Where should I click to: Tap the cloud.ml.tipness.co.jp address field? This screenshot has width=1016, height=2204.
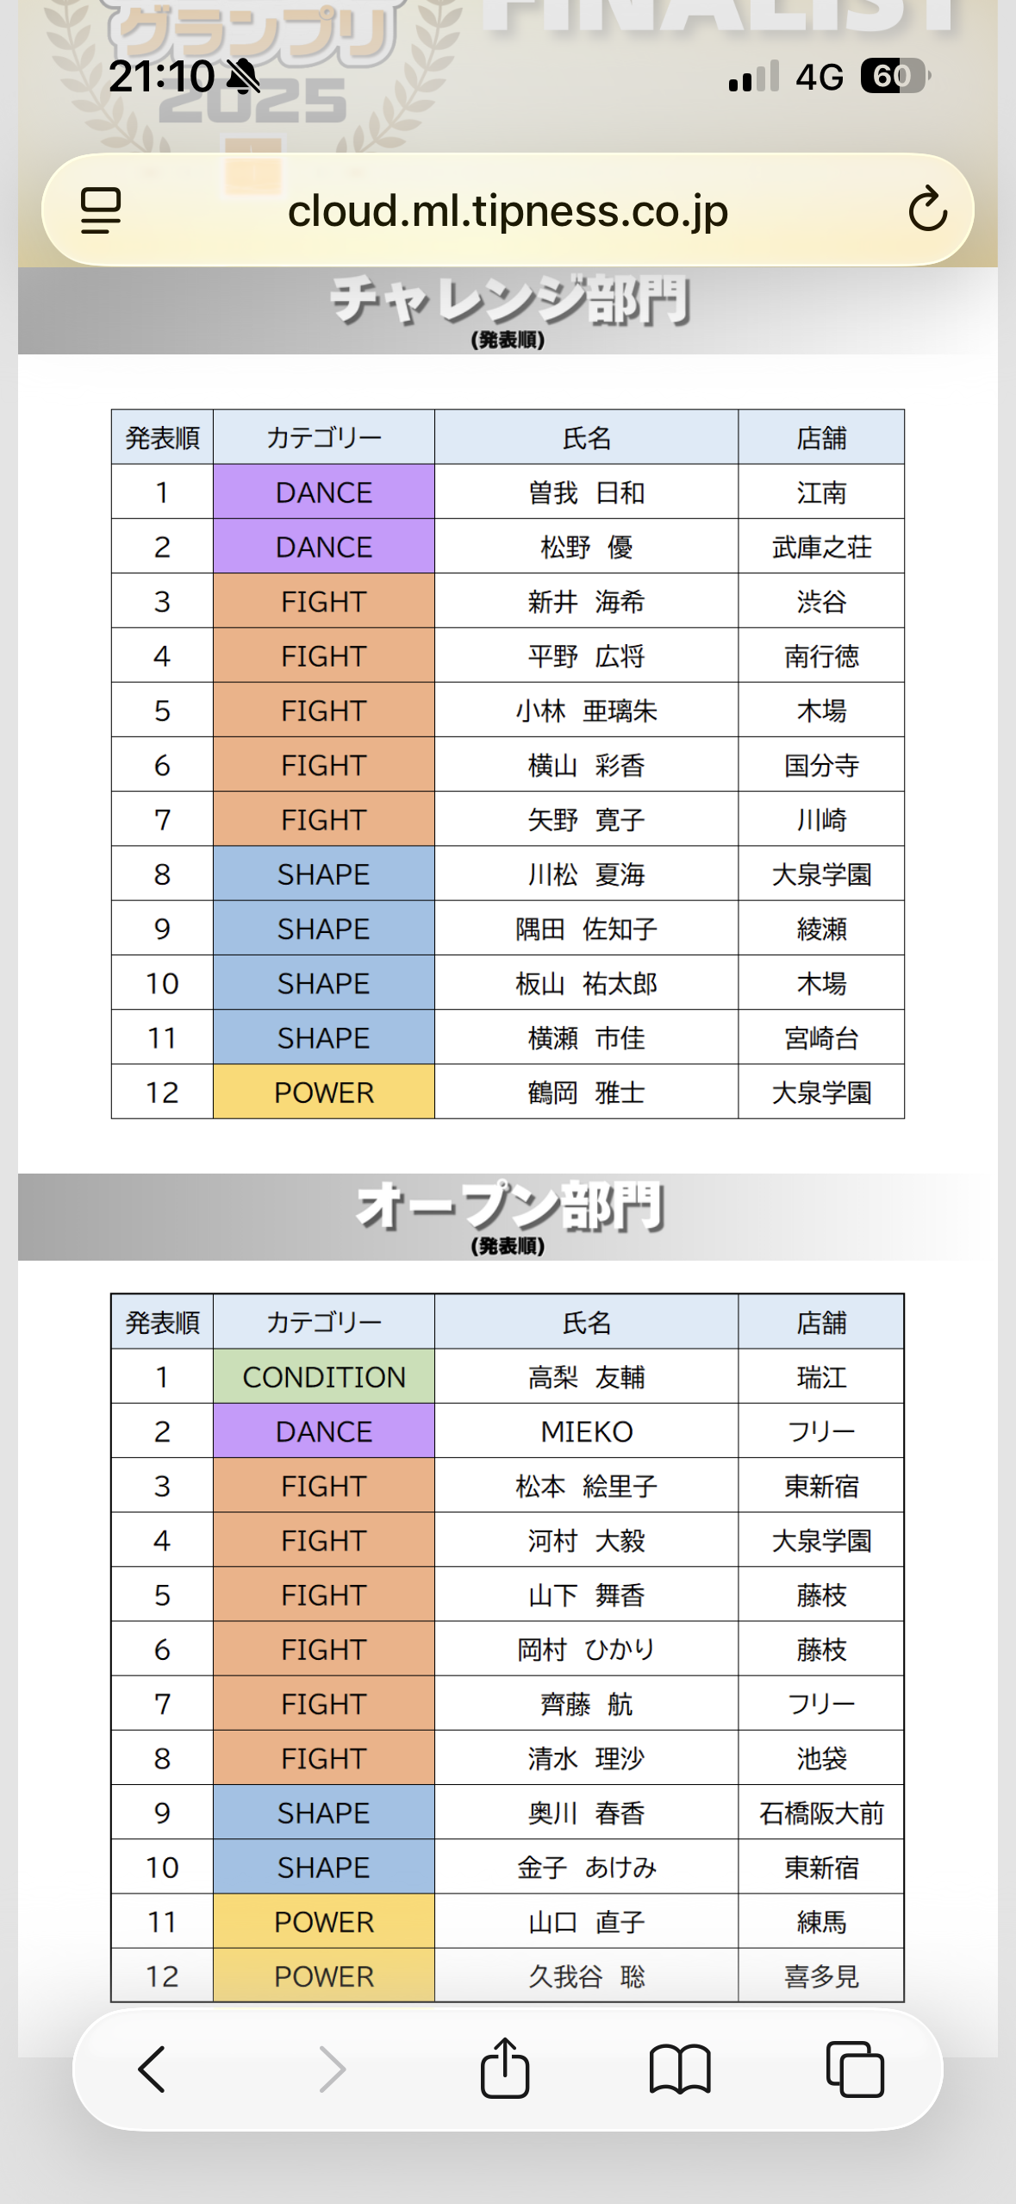click(x=508, y=210)
